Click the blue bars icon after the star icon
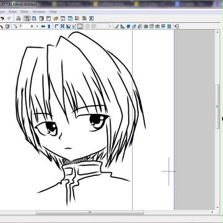223x223 pixels. tap(164, 27)
